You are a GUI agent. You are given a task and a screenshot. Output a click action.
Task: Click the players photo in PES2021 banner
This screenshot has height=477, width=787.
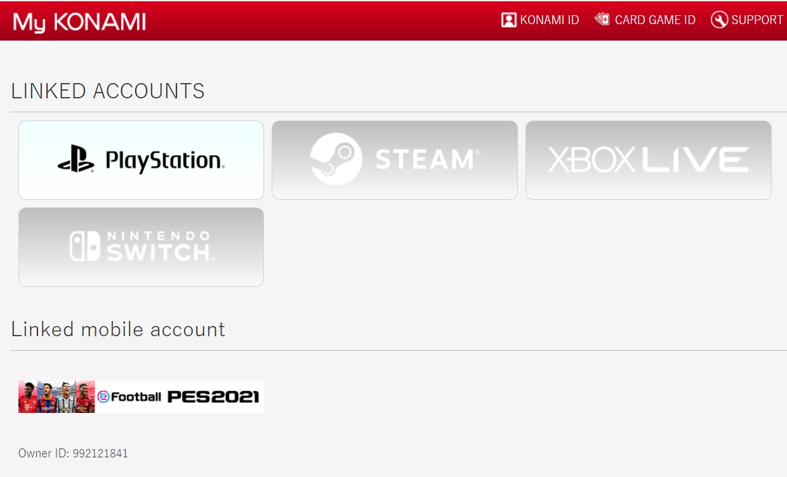point(56,397)
